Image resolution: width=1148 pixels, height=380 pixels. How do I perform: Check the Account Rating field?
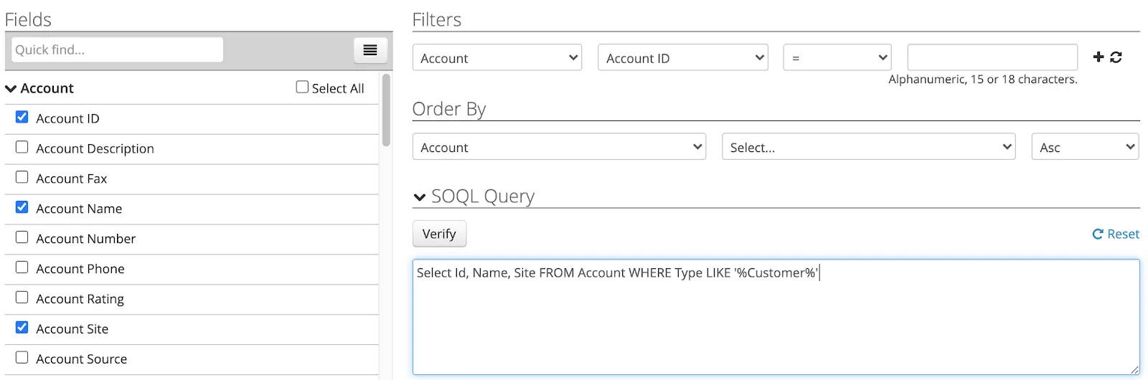(22, 298)
